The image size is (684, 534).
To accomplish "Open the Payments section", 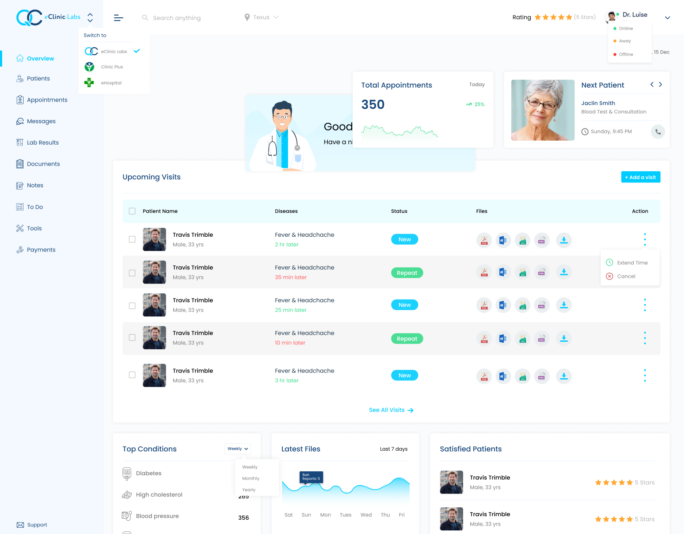I will (x=41, y=250).
